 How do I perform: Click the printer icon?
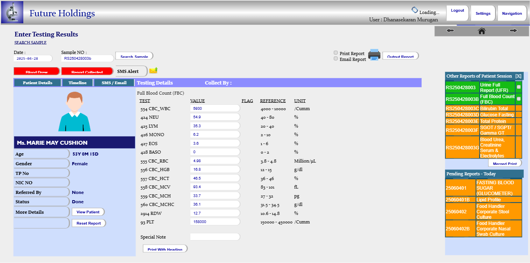[374, 55]
